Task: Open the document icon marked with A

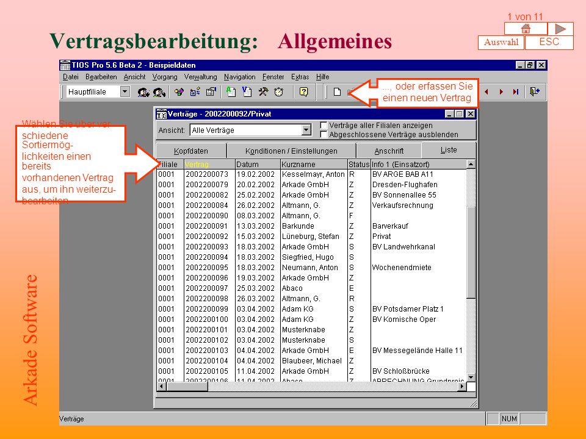Action: tap(231, 92)
